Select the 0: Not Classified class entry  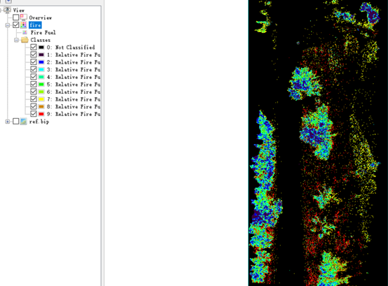click(x=71, y=47)
